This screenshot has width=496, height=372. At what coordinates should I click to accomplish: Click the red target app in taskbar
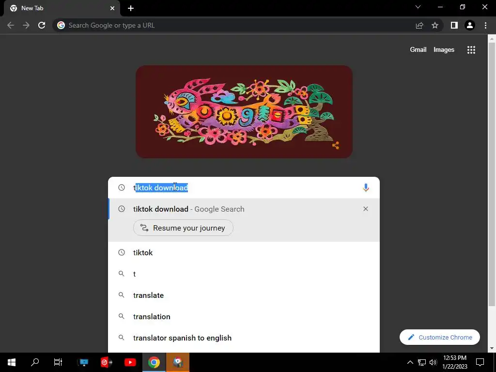coord(106,362)
